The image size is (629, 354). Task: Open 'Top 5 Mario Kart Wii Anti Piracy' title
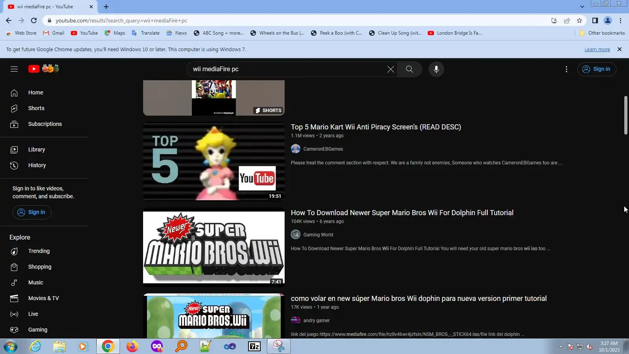coord(376,127)
